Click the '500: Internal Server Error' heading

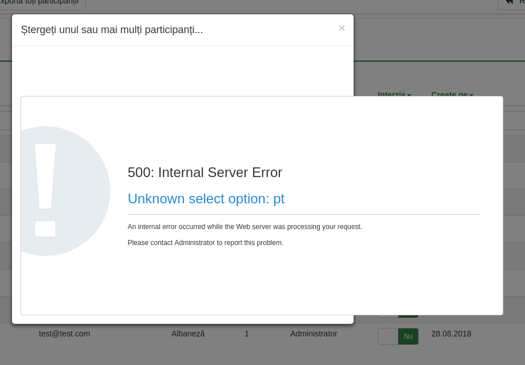[x=205, y=173]
